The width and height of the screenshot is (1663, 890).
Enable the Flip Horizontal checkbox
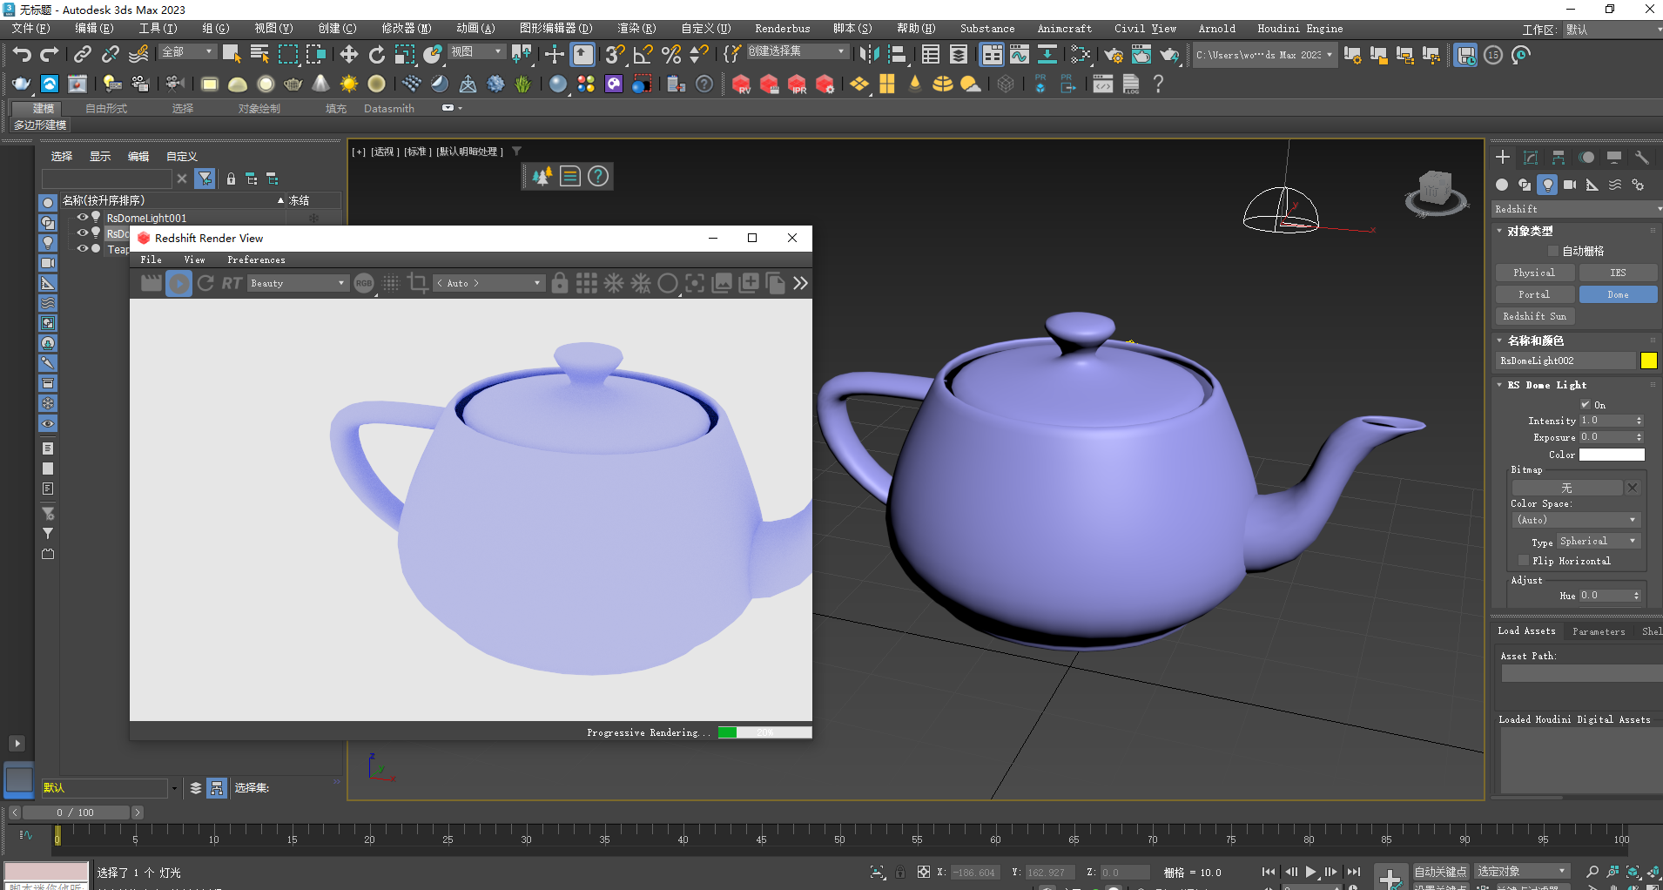1524,561
